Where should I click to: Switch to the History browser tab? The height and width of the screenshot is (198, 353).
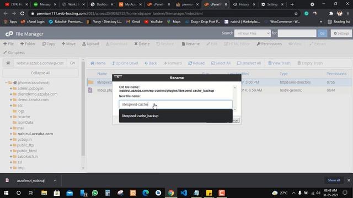(244, 4)
